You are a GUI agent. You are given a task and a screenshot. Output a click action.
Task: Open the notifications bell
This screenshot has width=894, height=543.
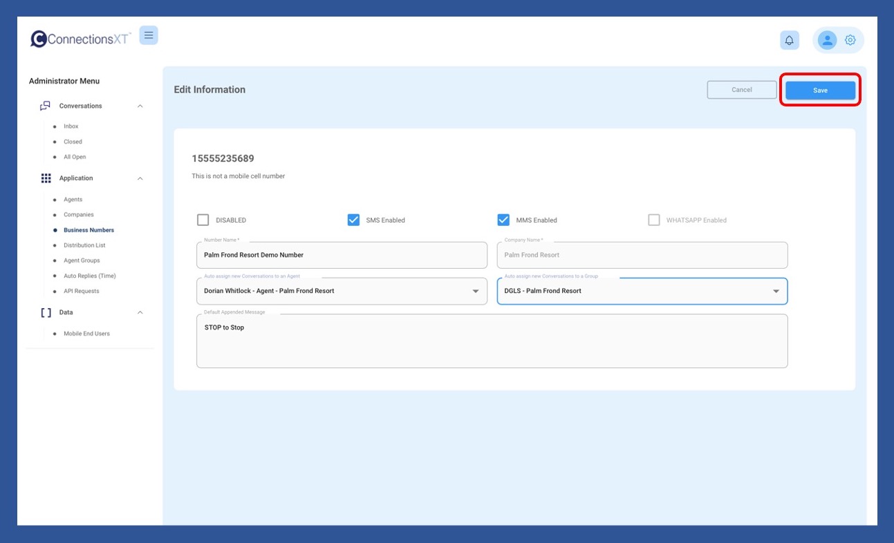tap(789, 40)
